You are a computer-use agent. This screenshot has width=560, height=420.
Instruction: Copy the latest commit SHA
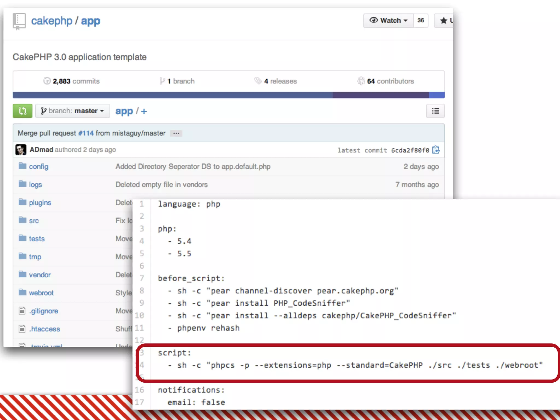(x=436, y=150)
